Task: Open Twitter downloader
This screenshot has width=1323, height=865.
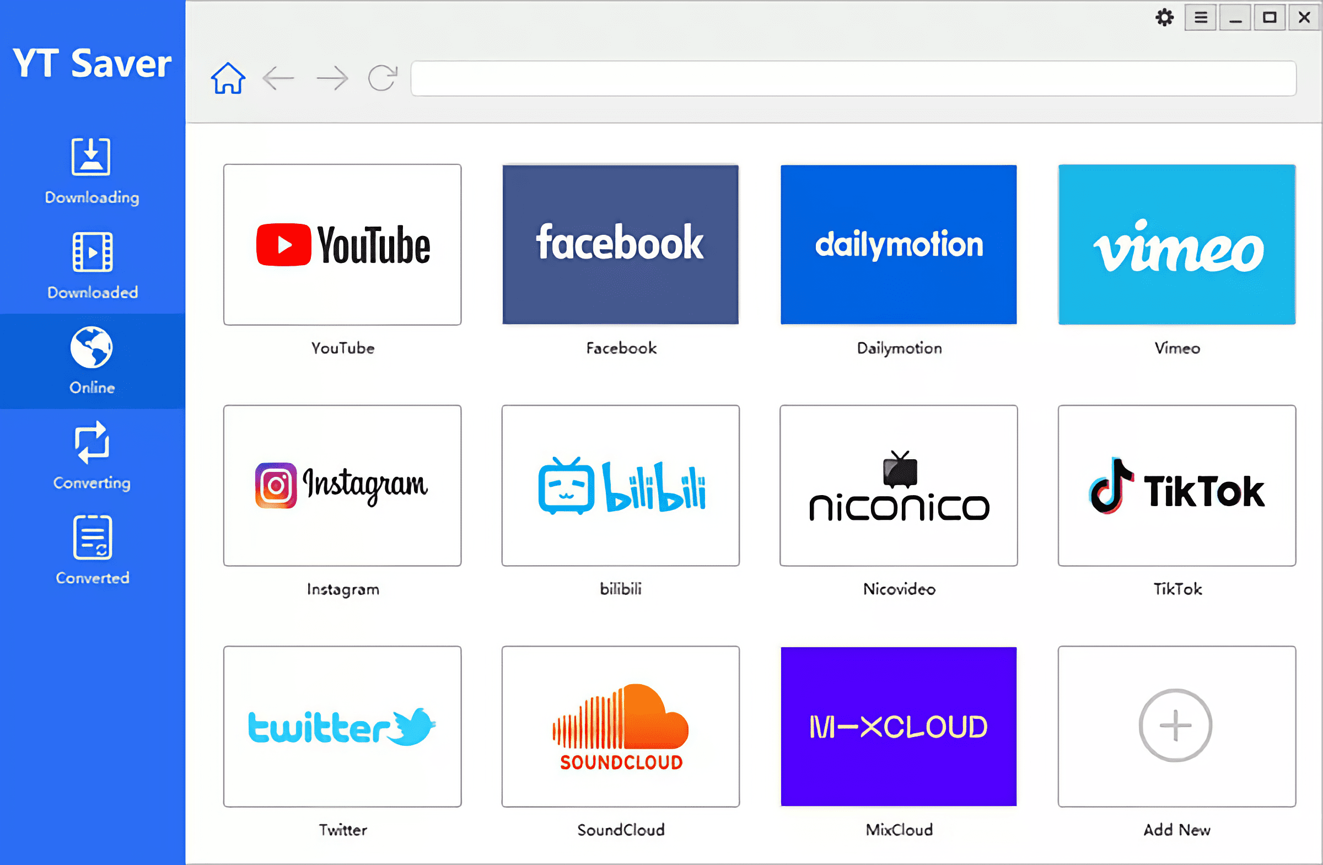Action: pyautogui.click(x=343, y=726)
